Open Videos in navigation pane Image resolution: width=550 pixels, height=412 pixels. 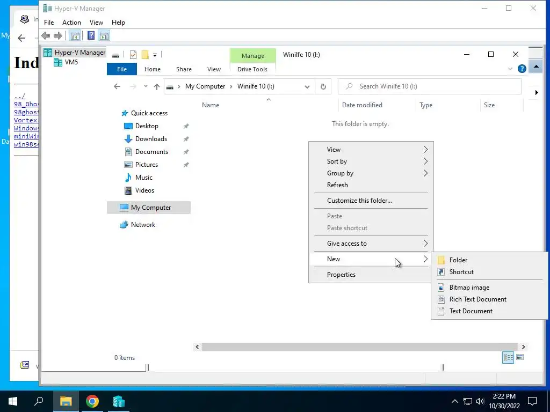point(144,190)
